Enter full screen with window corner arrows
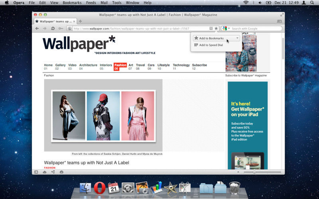The image size is (319, 199). (282, 15)
